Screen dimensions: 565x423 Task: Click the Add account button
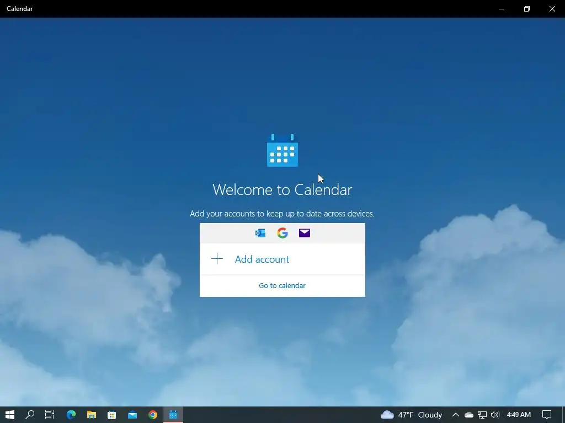pos(282,259)
